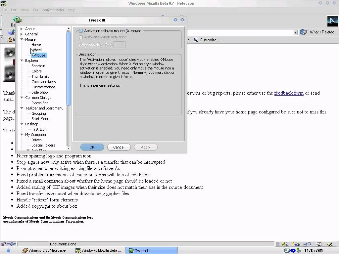The height and width of the screenshot is (254, 339).
Task: Open the Mailbox icon in component bar
Action: coord(296,244)
